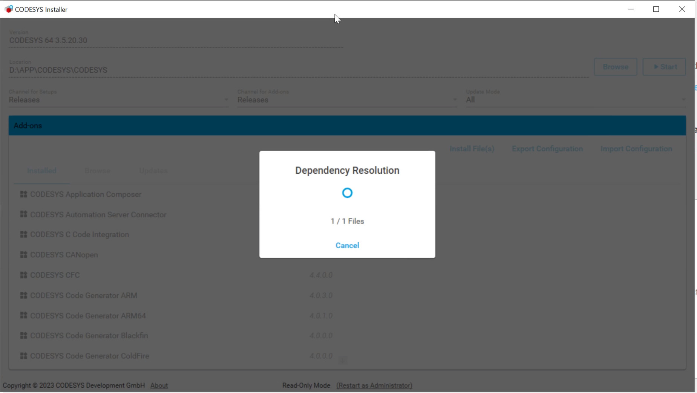
Task: Maximize the CODESYS Installer window
Action: [656, 9]
